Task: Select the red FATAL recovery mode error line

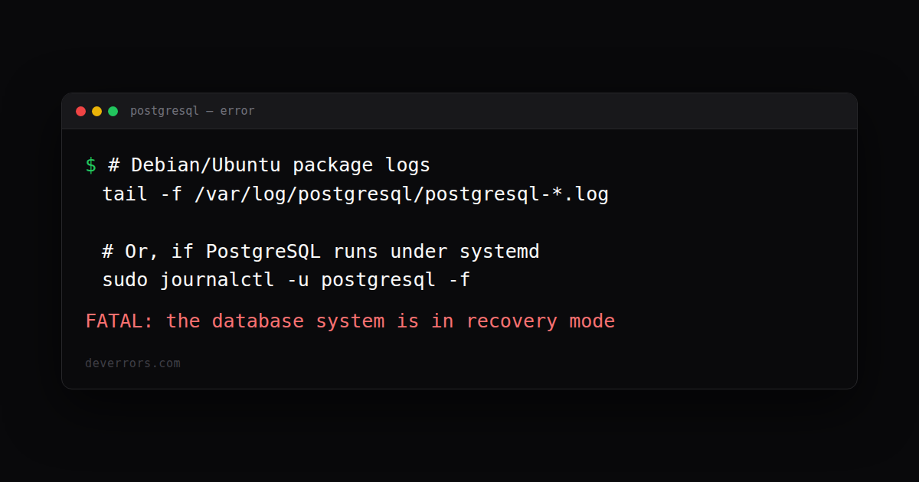Action: click(x=350, y=321)
